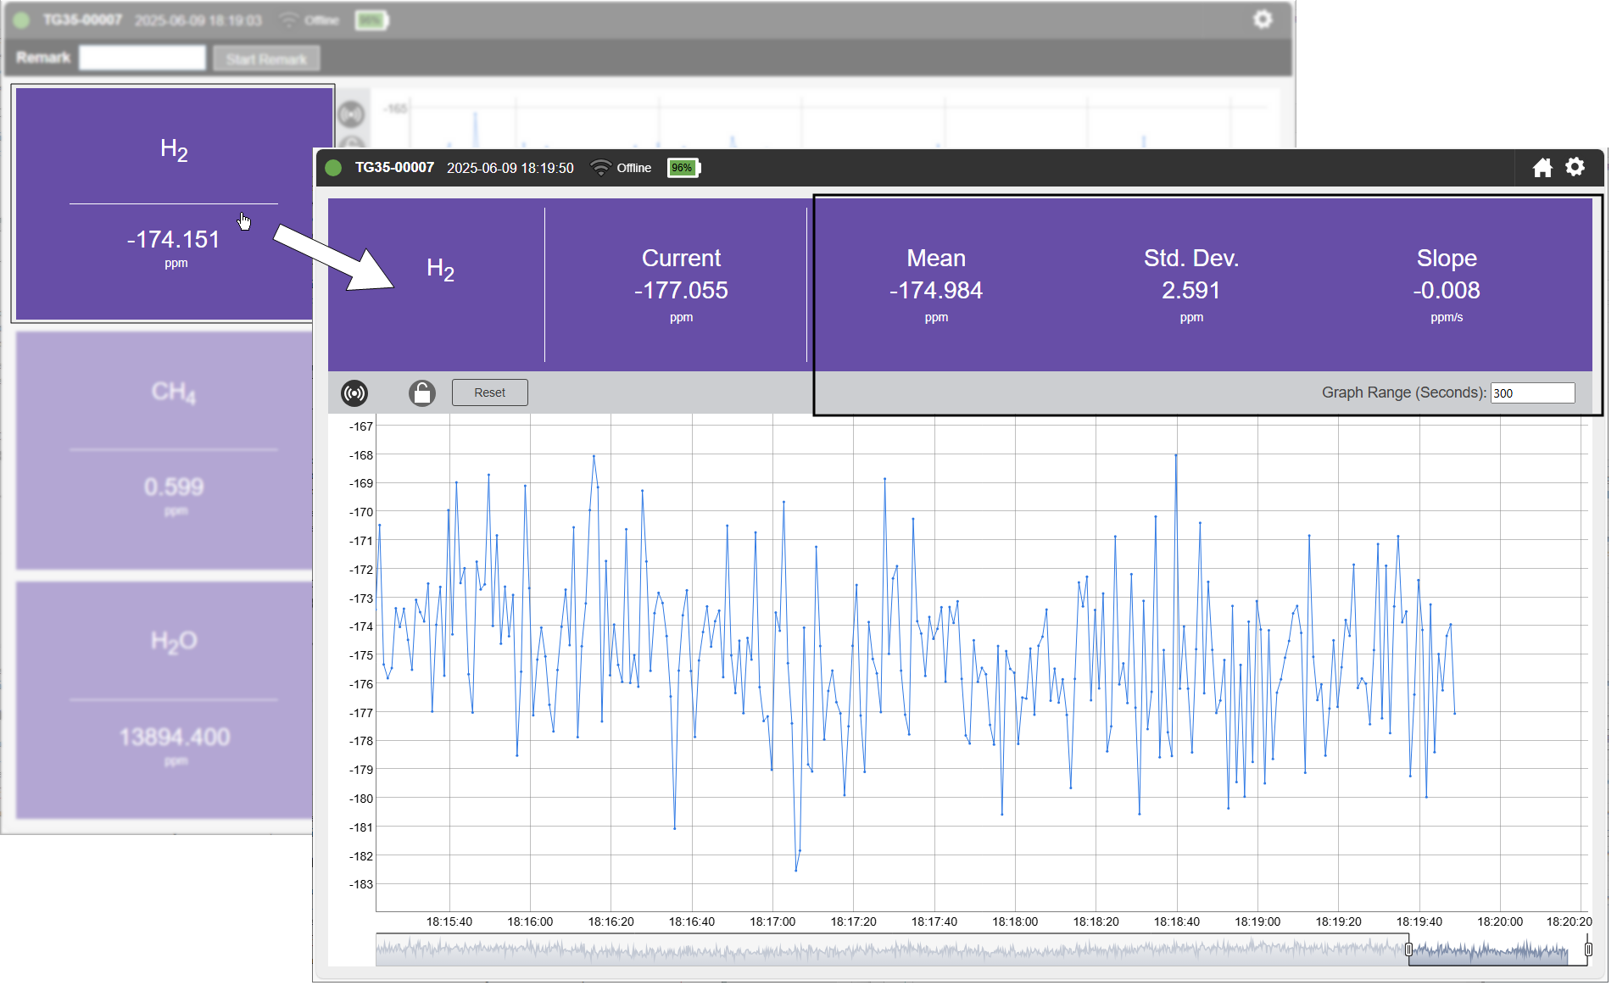Click the Graph Range seconds input field
Image resolution: width=1617 pixels, height=991 pixels.
[1531, 393]
